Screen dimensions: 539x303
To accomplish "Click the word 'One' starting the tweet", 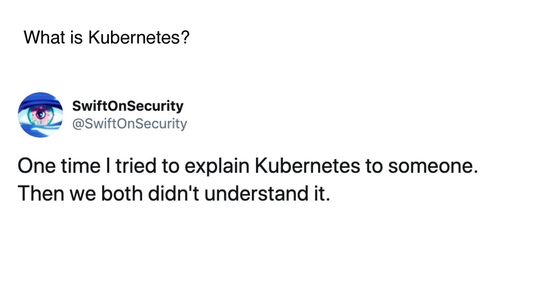I will (x=36, y=166).
